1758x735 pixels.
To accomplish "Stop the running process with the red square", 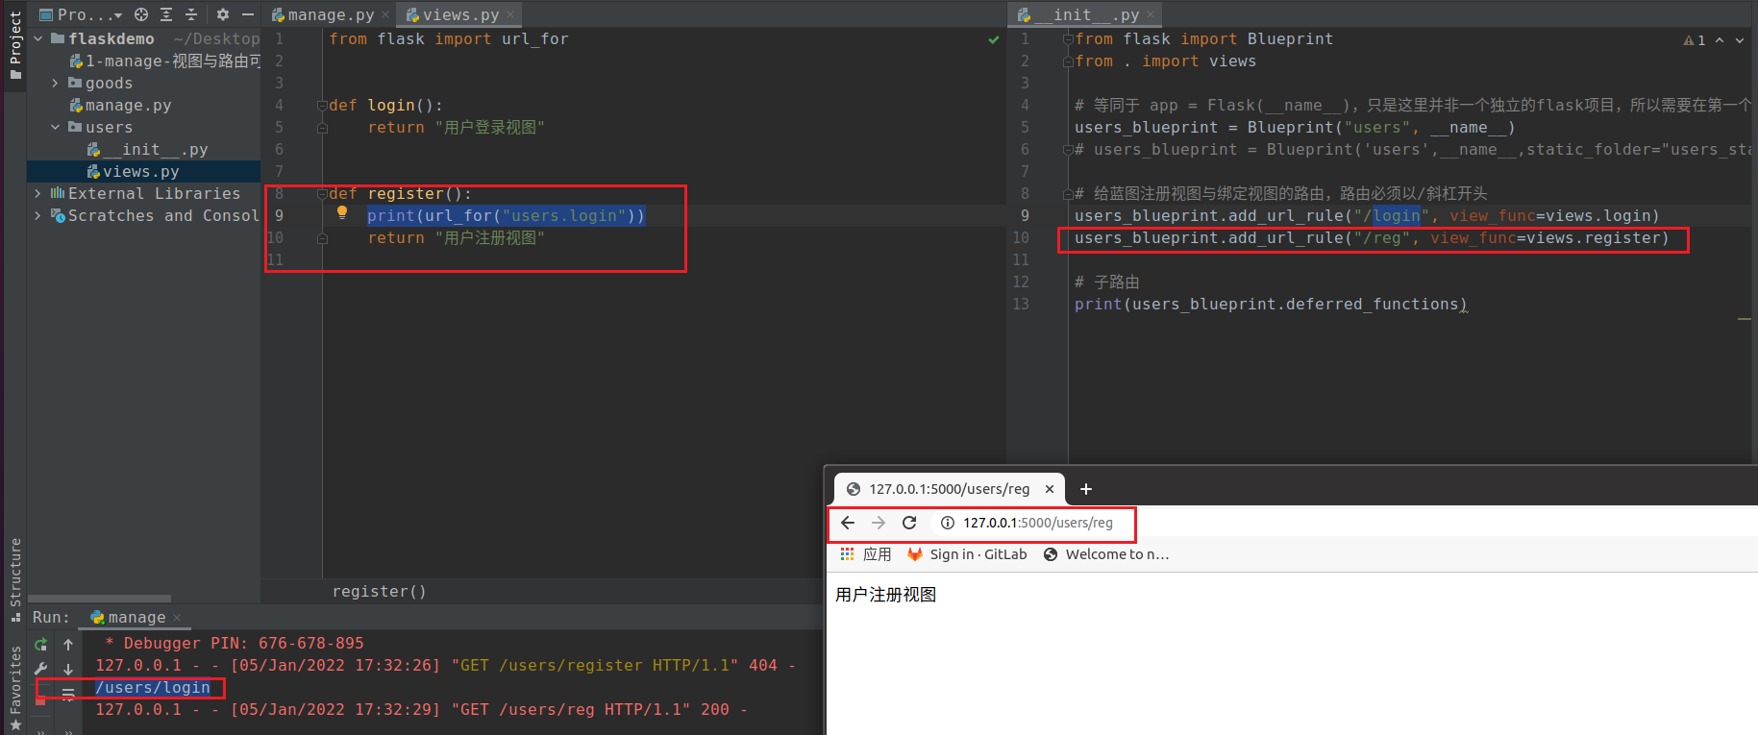I will 40,701.
